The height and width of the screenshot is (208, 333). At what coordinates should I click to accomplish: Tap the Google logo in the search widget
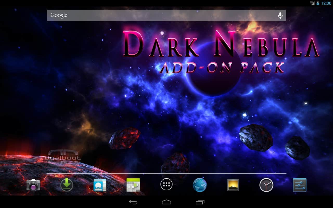coord(59,15)
